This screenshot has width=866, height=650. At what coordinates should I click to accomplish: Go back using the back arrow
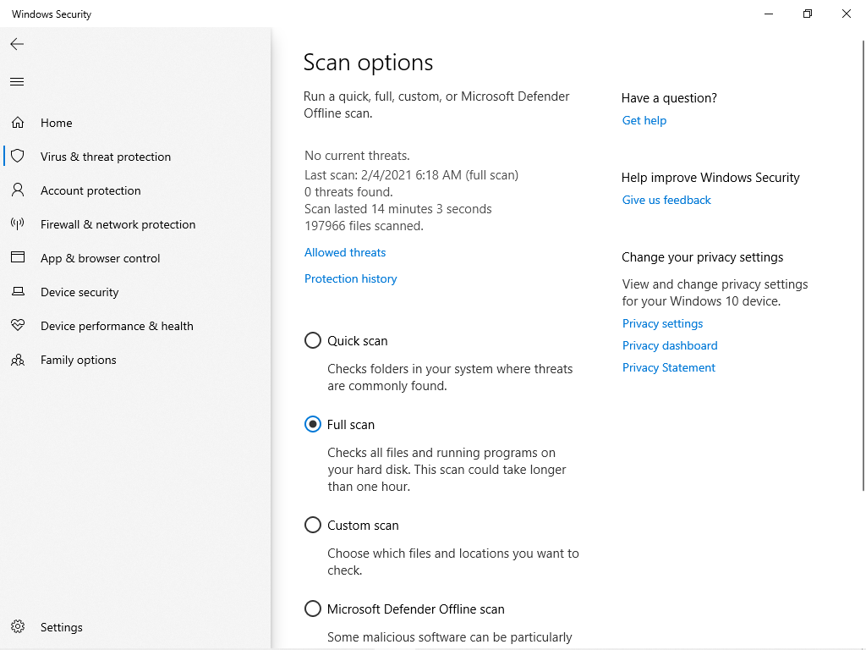pyautogui.click(x=17, y=44)
